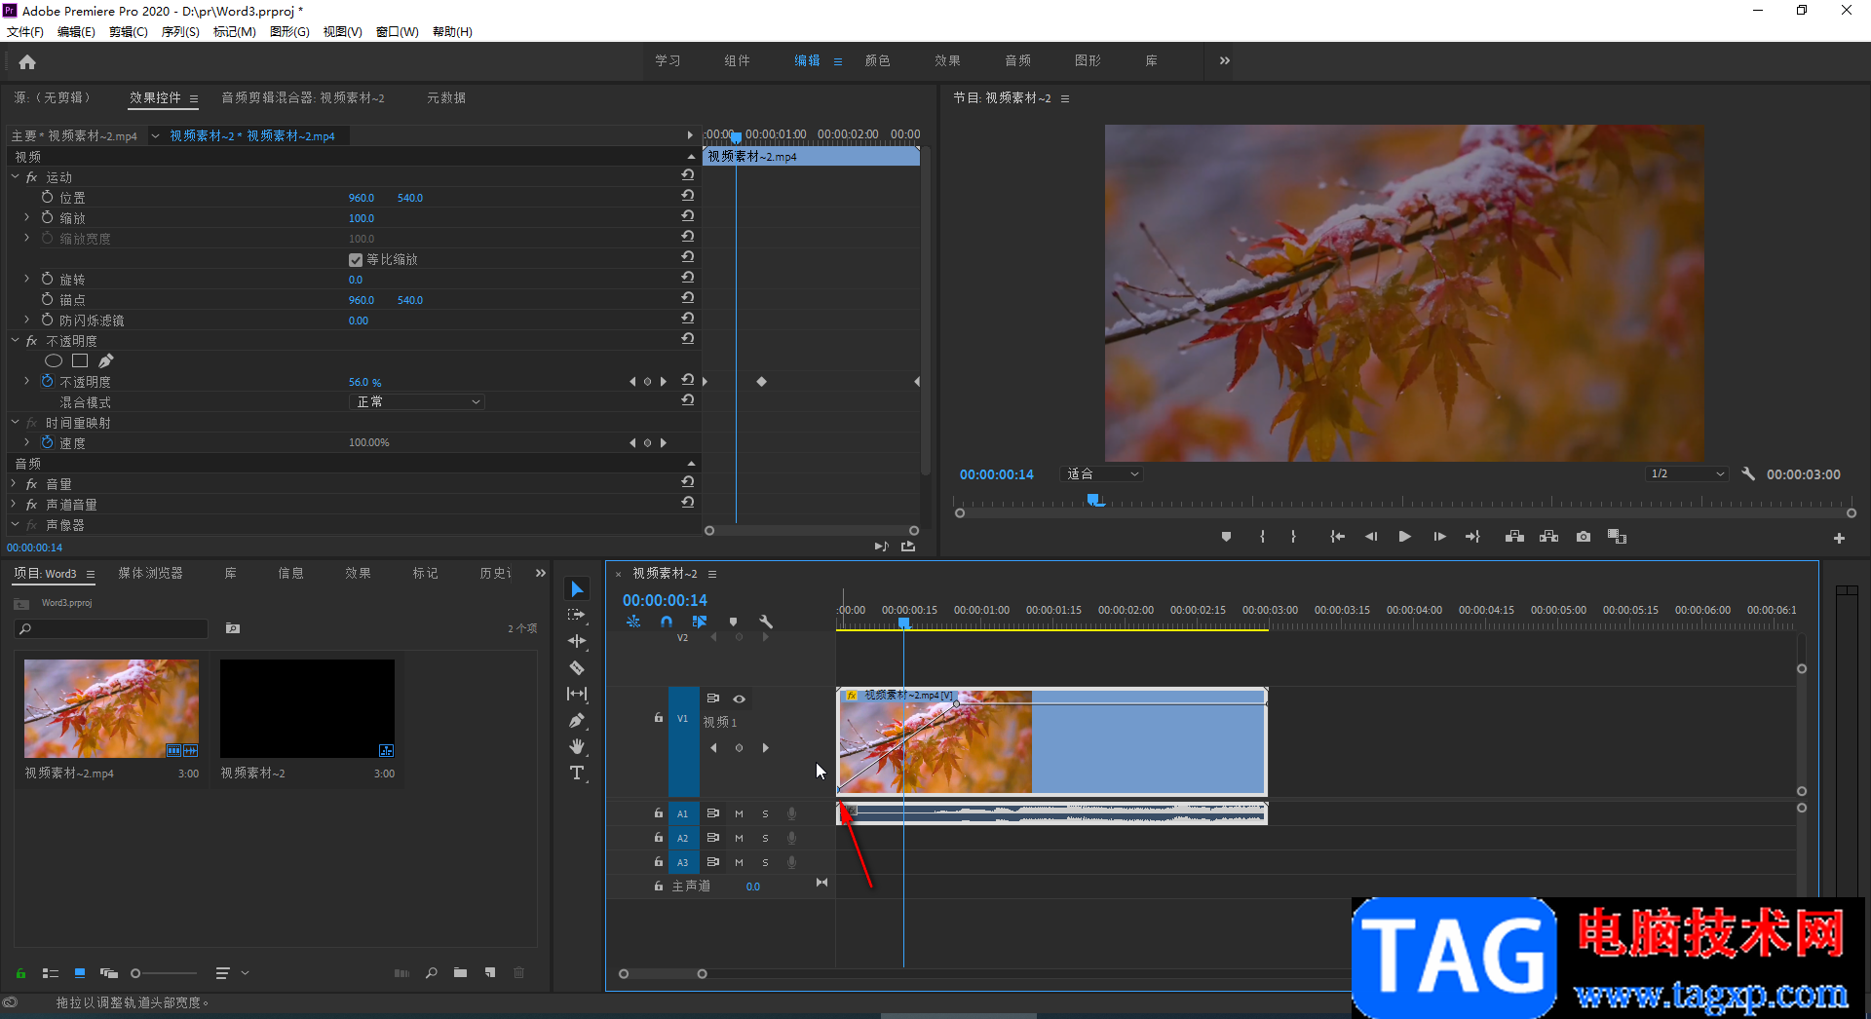Create 4-point polygon mask for opacity
This screenshot has height=1019, width=1871.
click(80, 361)
